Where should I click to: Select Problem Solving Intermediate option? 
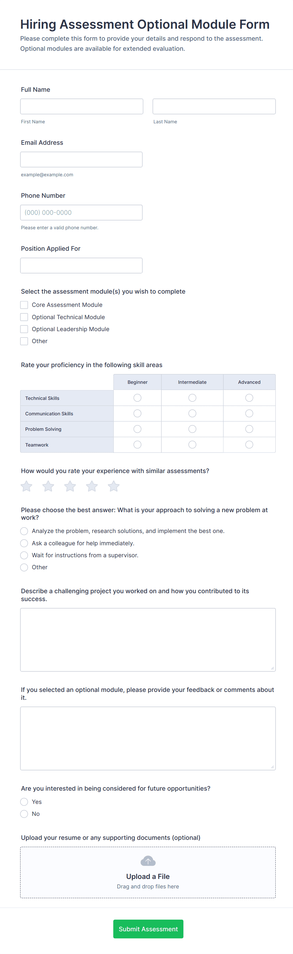[x=192, y=429]
